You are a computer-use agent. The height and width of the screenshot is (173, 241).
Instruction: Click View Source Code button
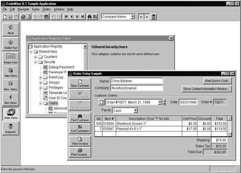pyautogui.click(x=217, y=81)
